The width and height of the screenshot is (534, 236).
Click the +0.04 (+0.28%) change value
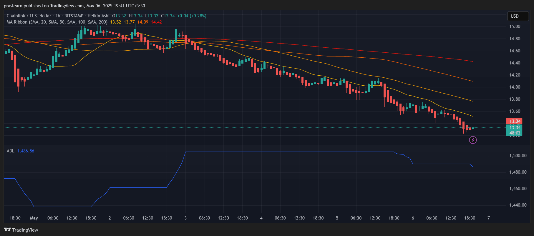(x=192, y=16)
